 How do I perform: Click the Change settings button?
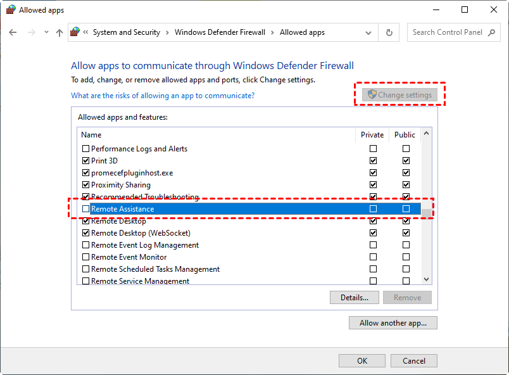(399, 95)
